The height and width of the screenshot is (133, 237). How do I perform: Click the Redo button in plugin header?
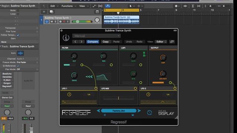(x=139, y=42)
